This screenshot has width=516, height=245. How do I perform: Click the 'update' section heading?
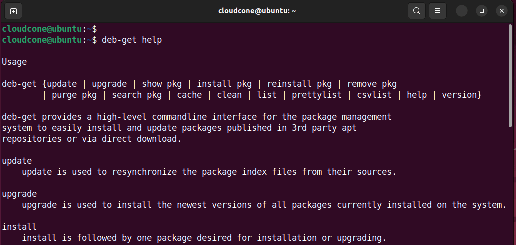click(17, 161)
